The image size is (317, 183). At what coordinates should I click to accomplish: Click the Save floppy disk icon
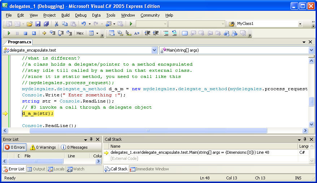tap(38, 24)
